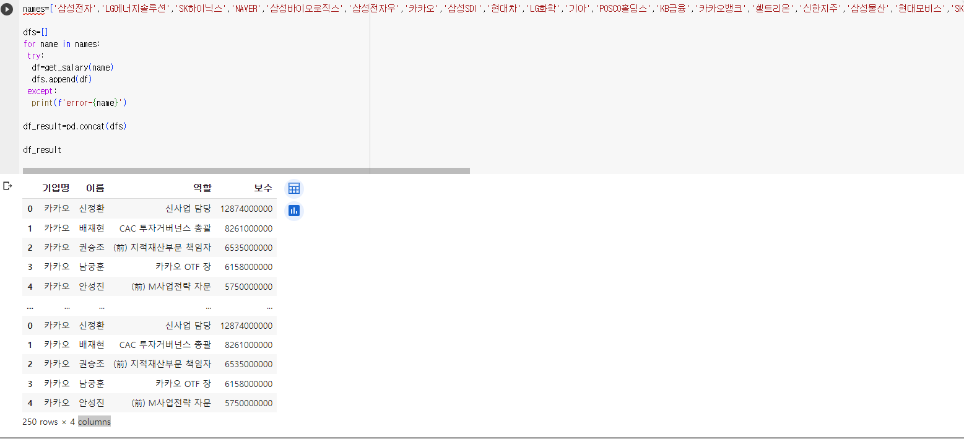
Task: Click the horizontal scrollbar under the code cell
Action: (x=246, y=171)
